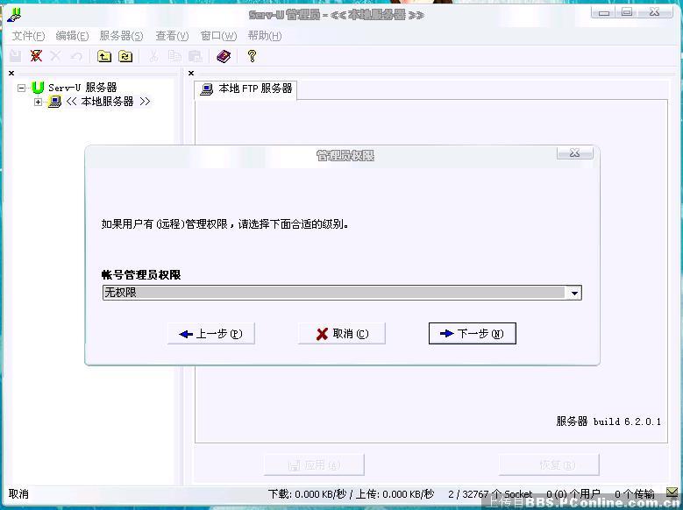Screen dimensions: 683x510
Task: Open the help book toolbar icon
Action: point(224,56)
